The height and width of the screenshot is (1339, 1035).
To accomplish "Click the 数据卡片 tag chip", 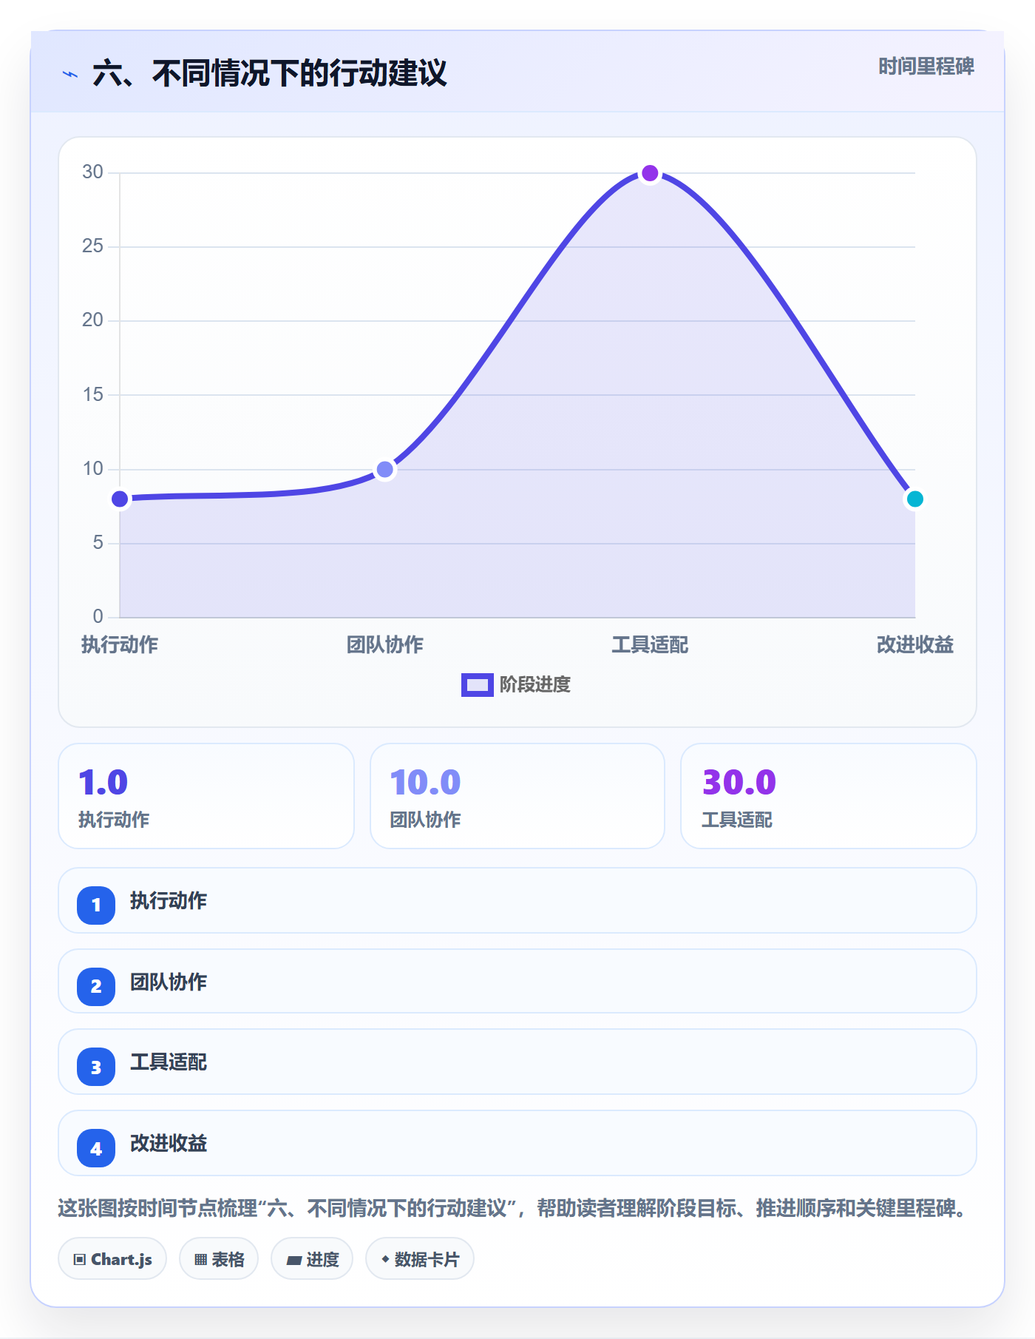I will (x=420, y=1259).
